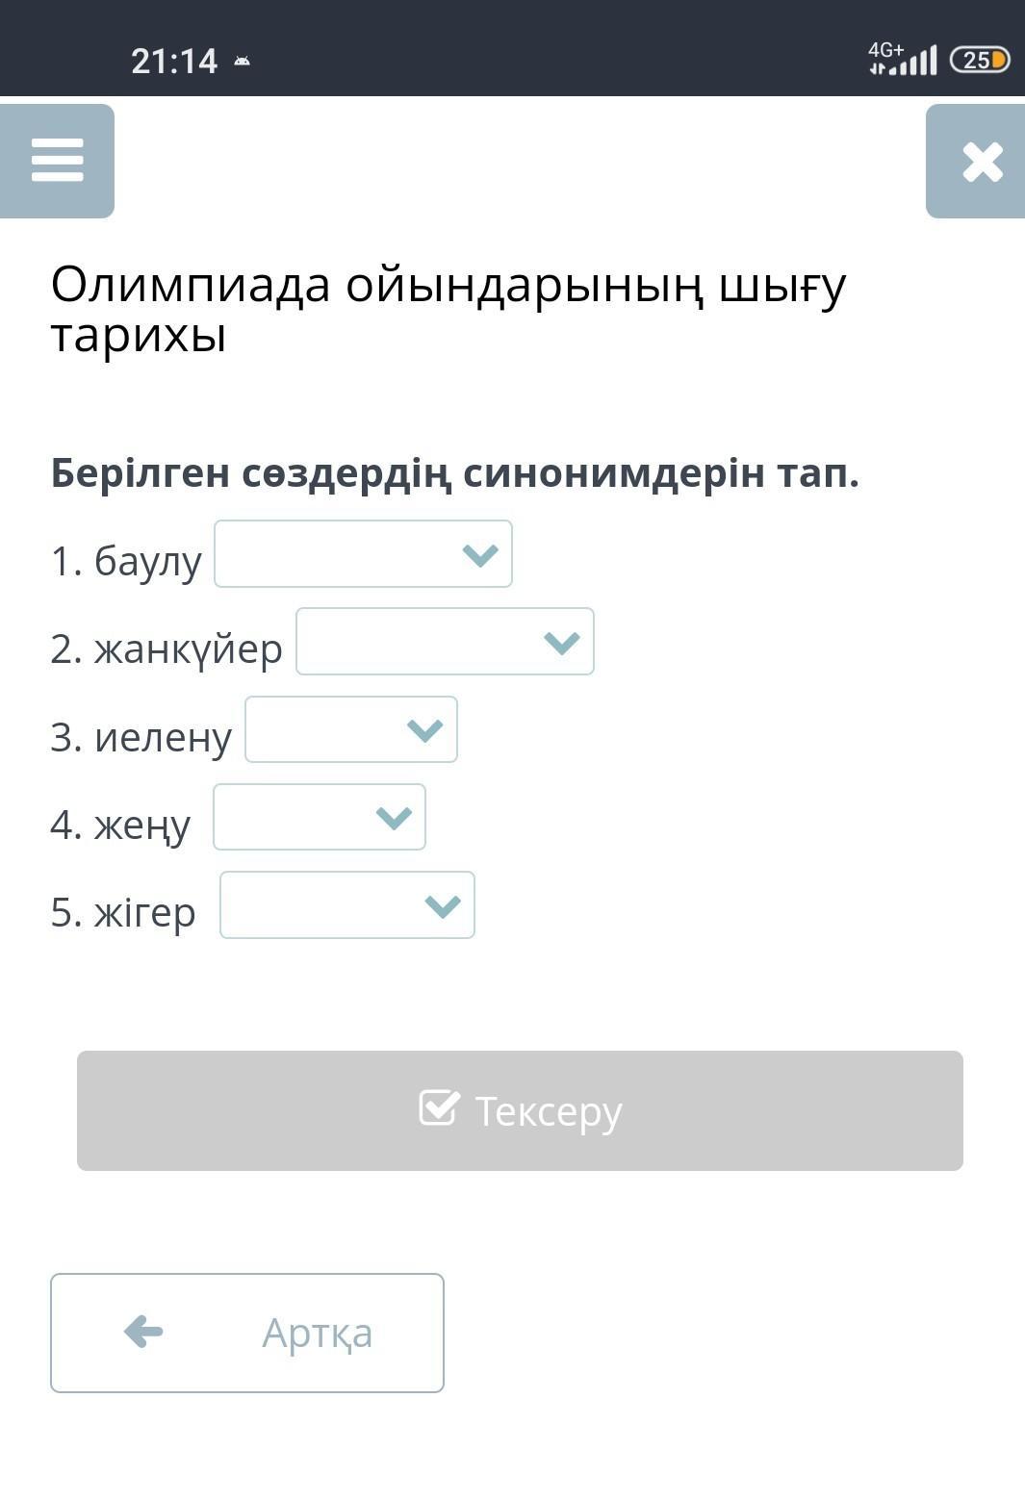Tap the 21:14 clock in status bar
The height and width of the screenshot is (1500, 1025).
174,62
